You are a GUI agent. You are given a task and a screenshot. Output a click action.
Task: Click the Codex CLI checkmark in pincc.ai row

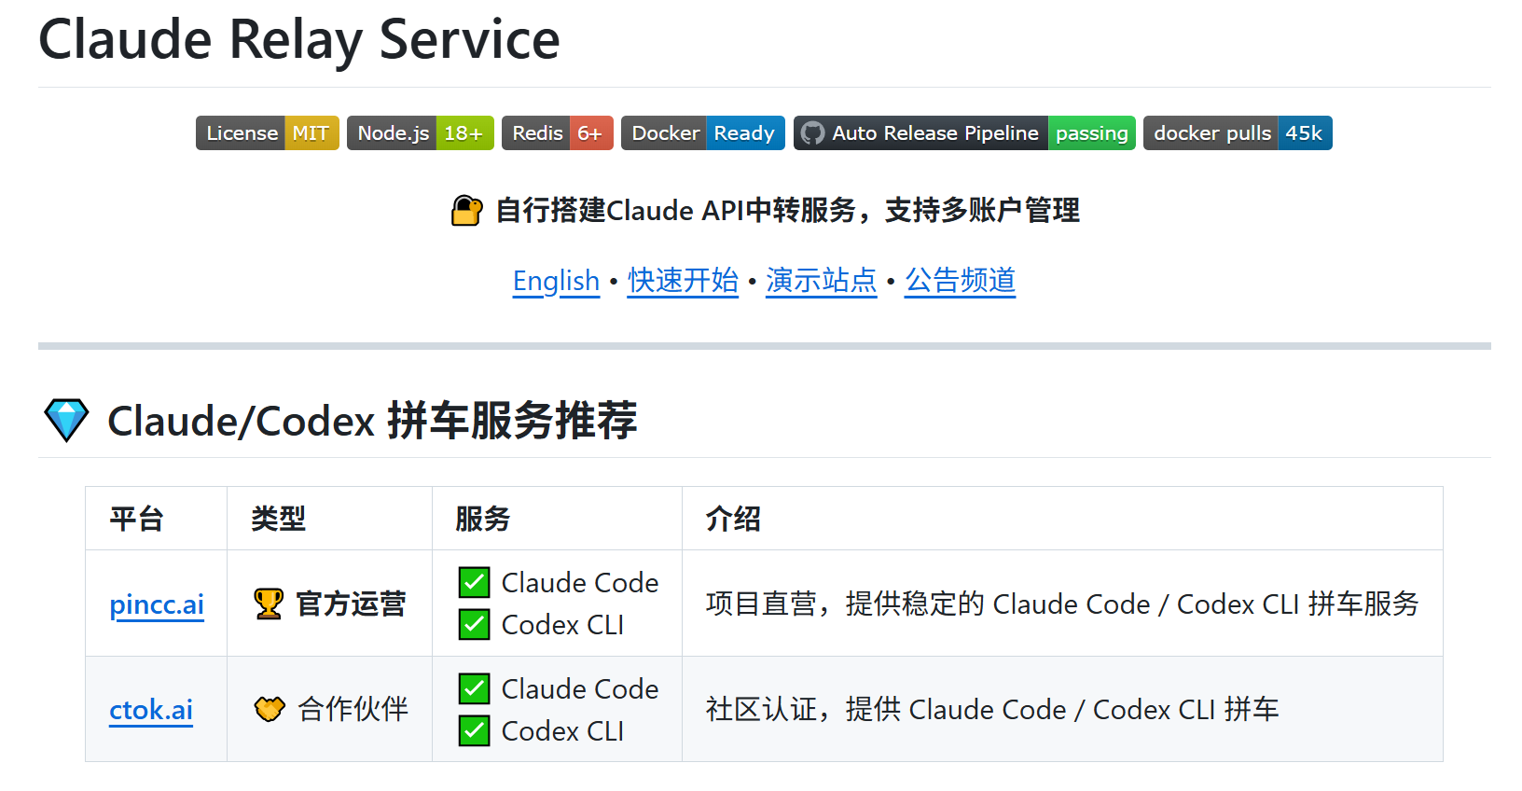coord(475,624)
